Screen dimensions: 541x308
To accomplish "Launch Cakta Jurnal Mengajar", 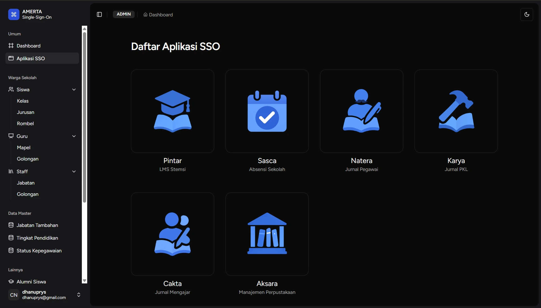I will (172, 234).
